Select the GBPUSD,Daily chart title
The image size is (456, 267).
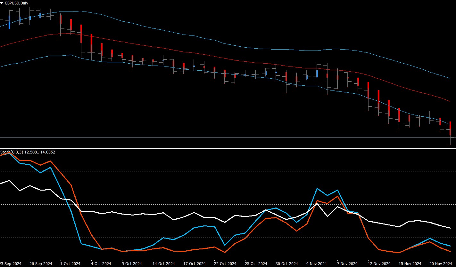(x=17, y=3)
